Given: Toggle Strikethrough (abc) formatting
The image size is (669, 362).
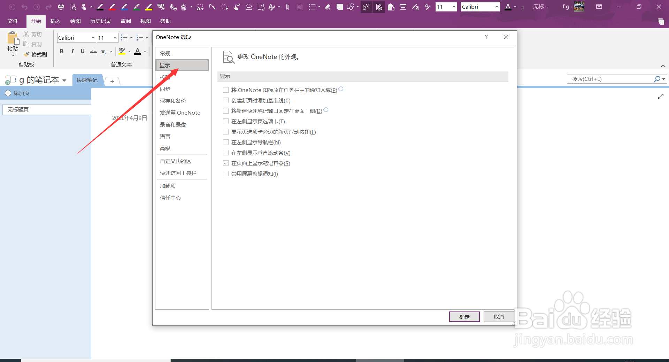Looking at the screenshot, I should [x=93, y=52].
